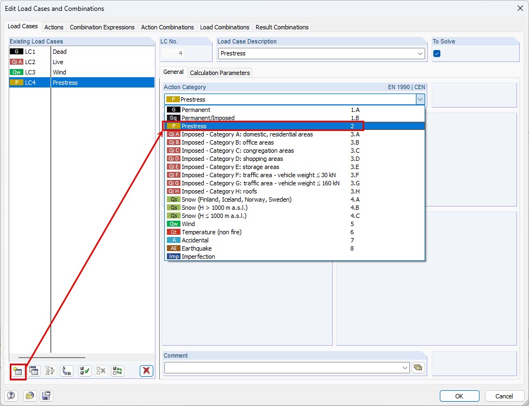Select the LC2 Live row

82,62
